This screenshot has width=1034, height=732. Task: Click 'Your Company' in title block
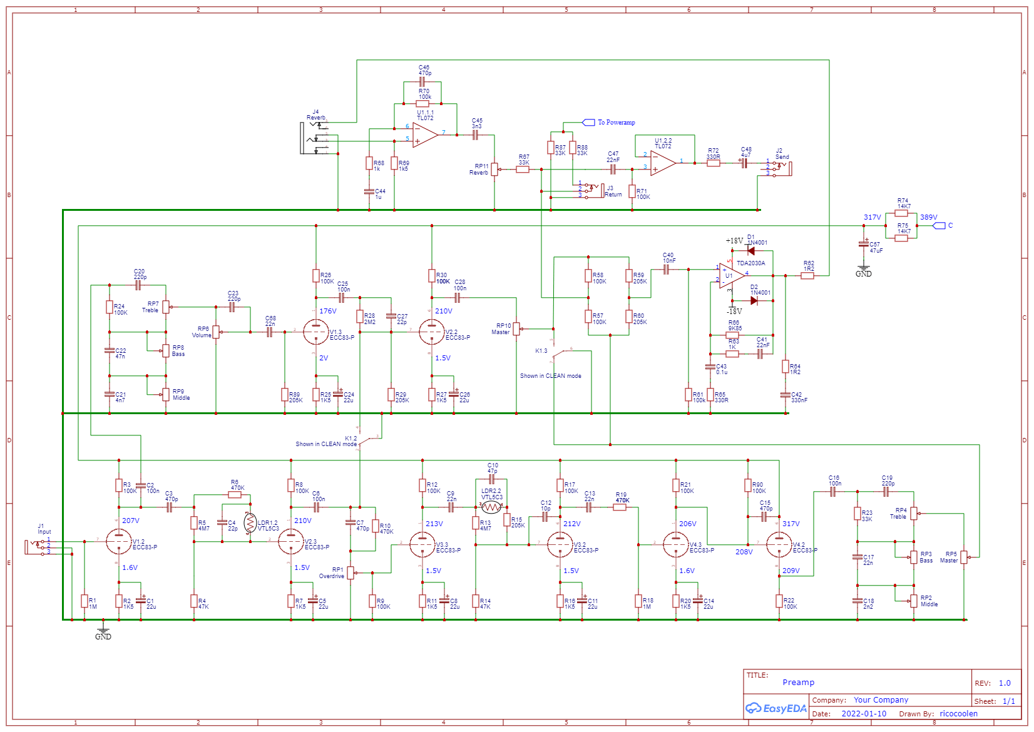coord(881,700)
